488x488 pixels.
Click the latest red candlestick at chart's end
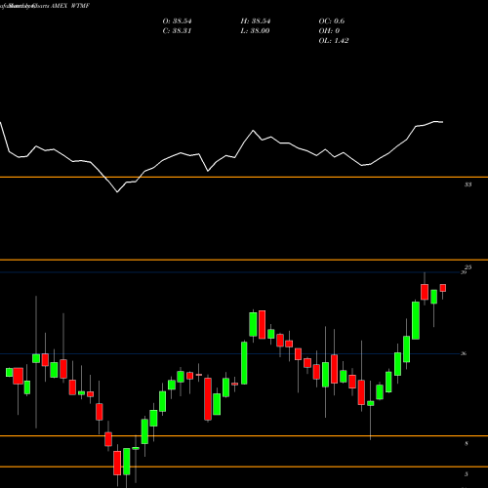tap(443, 288)
